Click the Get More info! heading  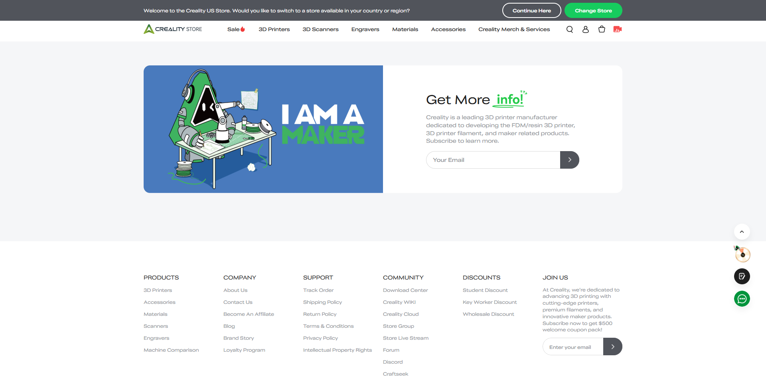[x=476, y=99]
